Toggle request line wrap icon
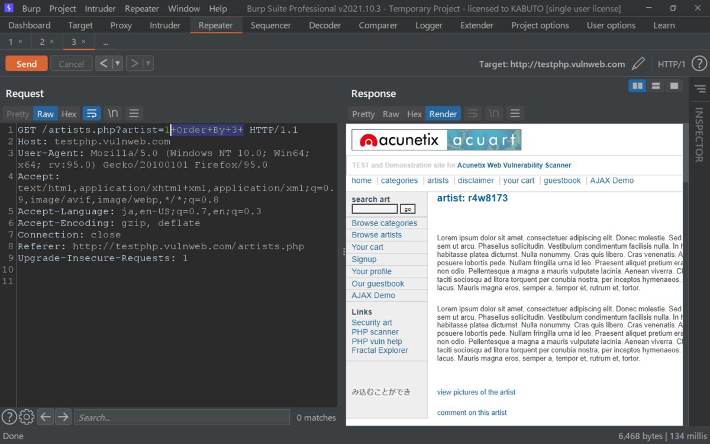710x444 pixels. 92,114
